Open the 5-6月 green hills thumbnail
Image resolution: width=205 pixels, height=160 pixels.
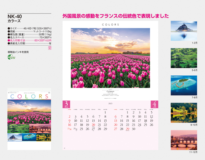[184, 58]
